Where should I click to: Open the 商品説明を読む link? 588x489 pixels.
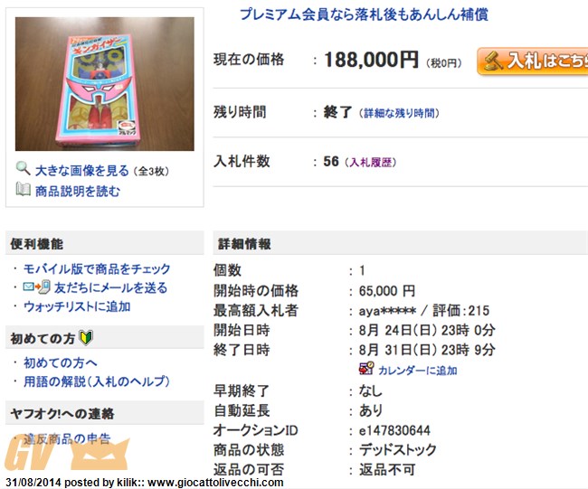pyautogui.click(x=78, y=191)
